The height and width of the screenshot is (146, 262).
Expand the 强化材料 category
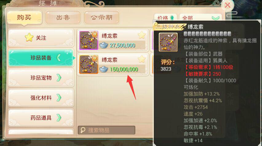[x=41, y=98]
